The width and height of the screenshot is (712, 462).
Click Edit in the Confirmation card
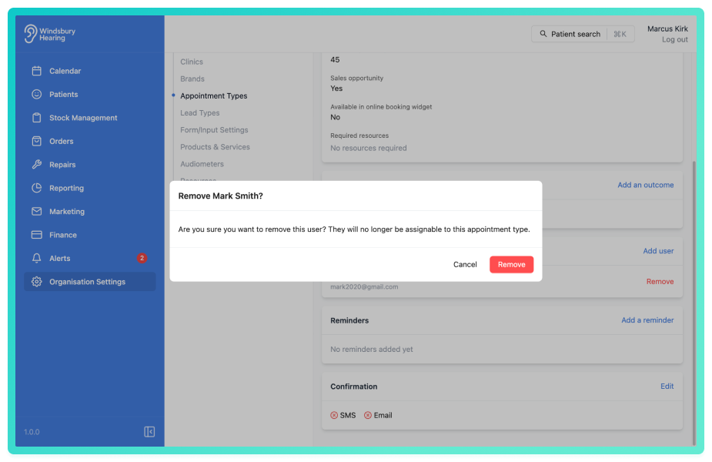click(667, 386)
